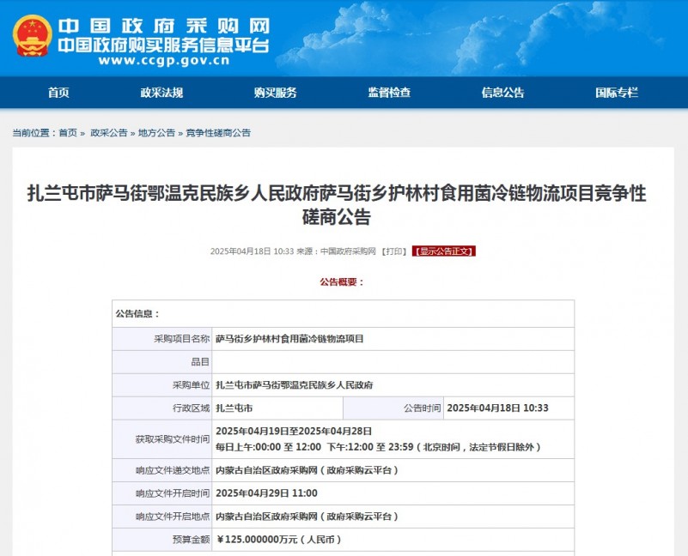This screenshot has height=556, width=688.
Task: Click the 公告概要 heading
Action: coord(342,282)
